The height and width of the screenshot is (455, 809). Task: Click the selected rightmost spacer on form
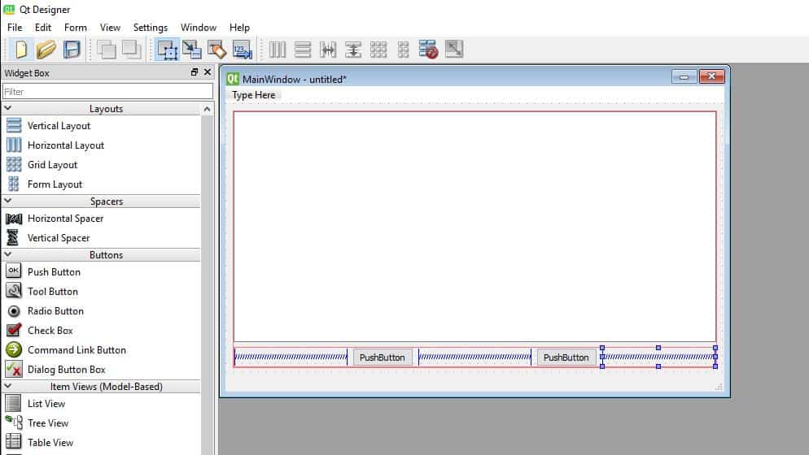click(x=658, y=357)
